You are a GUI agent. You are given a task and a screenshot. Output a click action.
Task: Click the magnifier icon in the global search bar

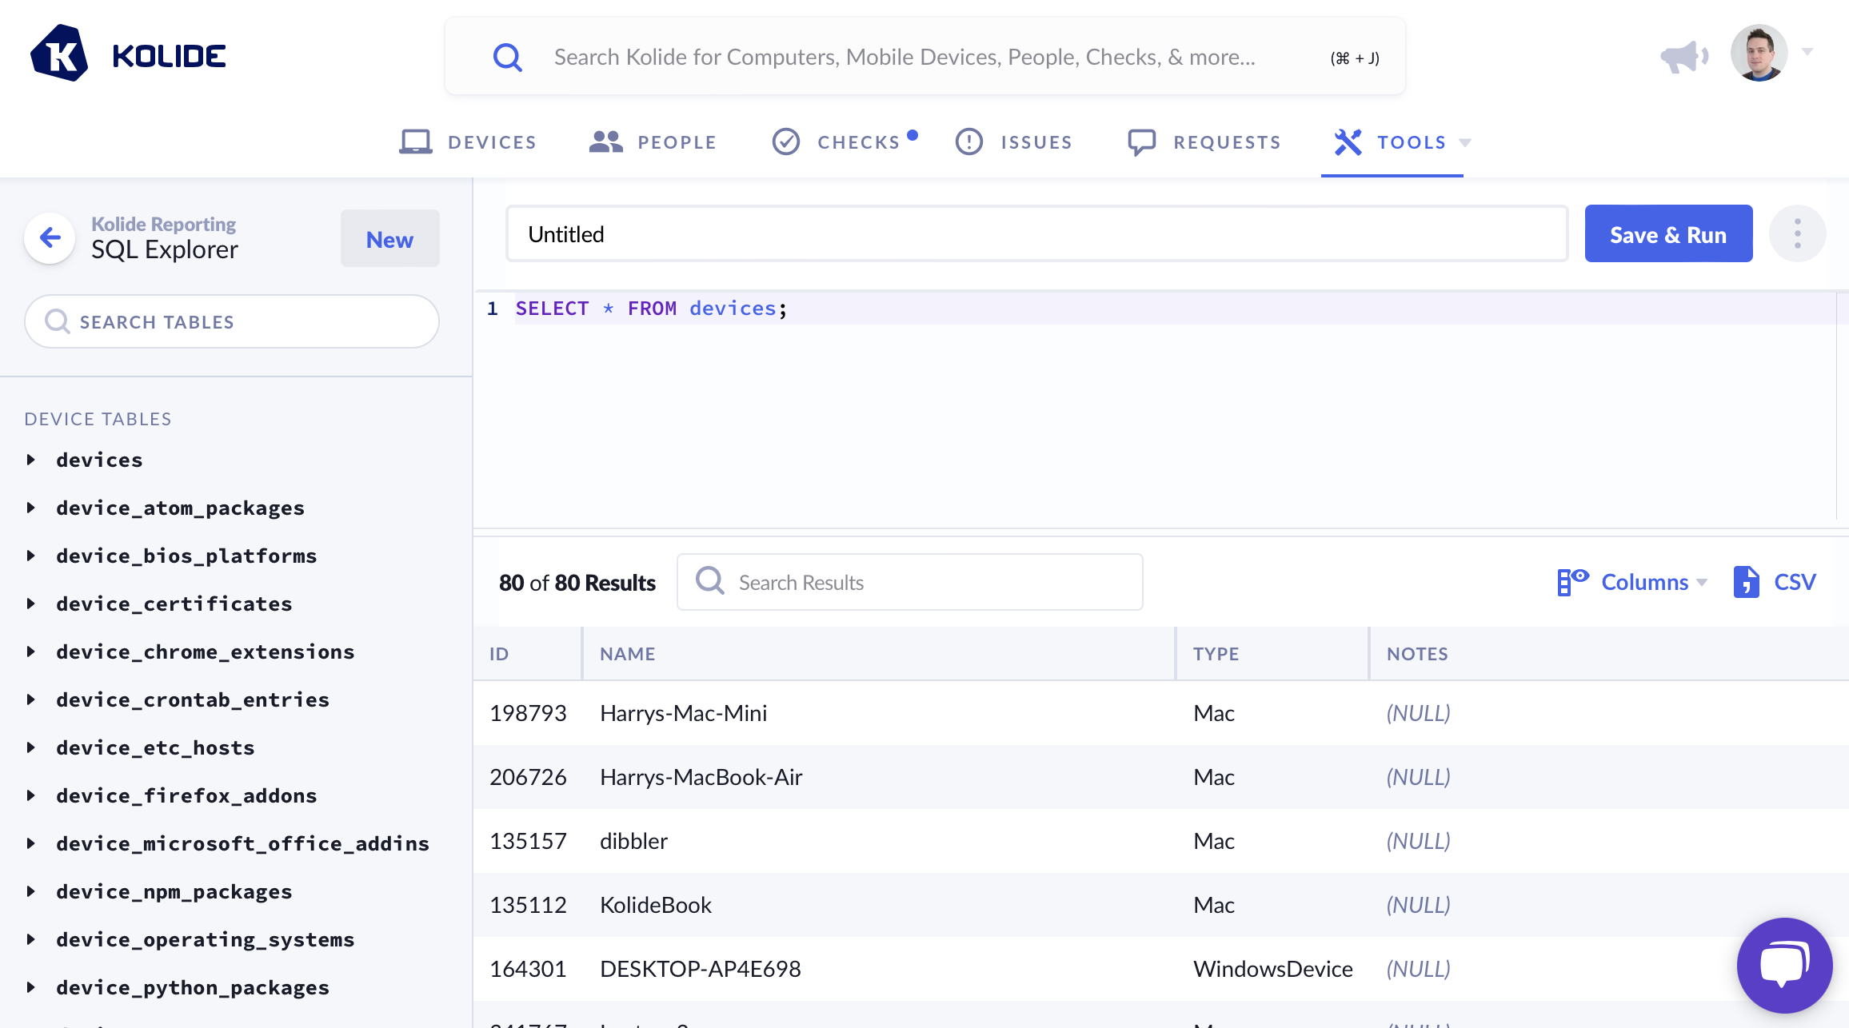(507, 57)
